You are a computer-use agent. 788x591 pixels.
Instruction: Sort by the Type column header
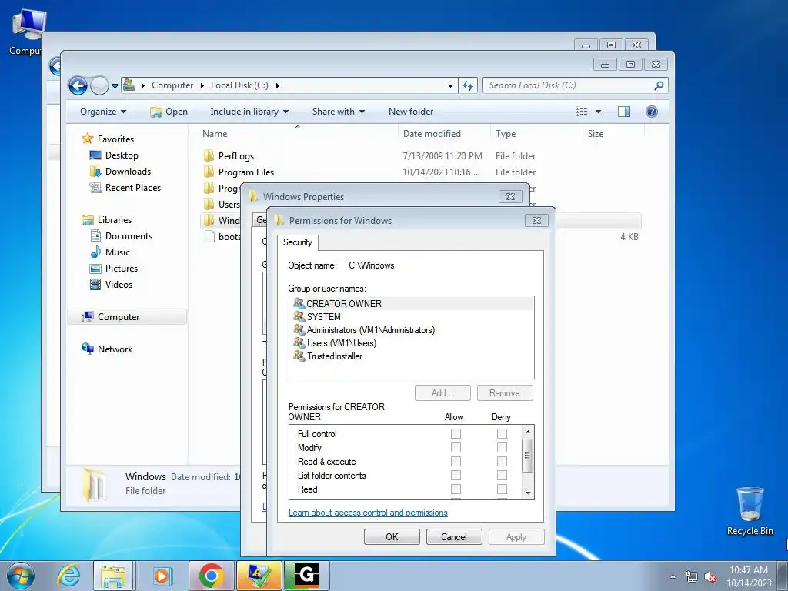[x=536, y=134]
